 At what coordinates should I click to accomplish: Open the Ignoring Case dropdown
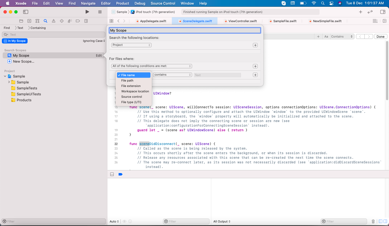[94, 41]
